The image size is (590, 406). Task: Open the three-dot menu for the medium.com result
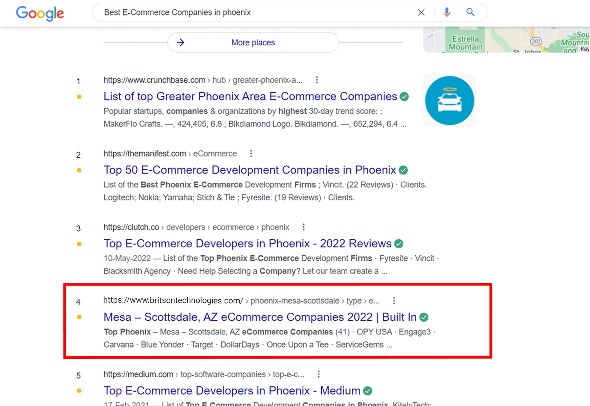[319, 374]
